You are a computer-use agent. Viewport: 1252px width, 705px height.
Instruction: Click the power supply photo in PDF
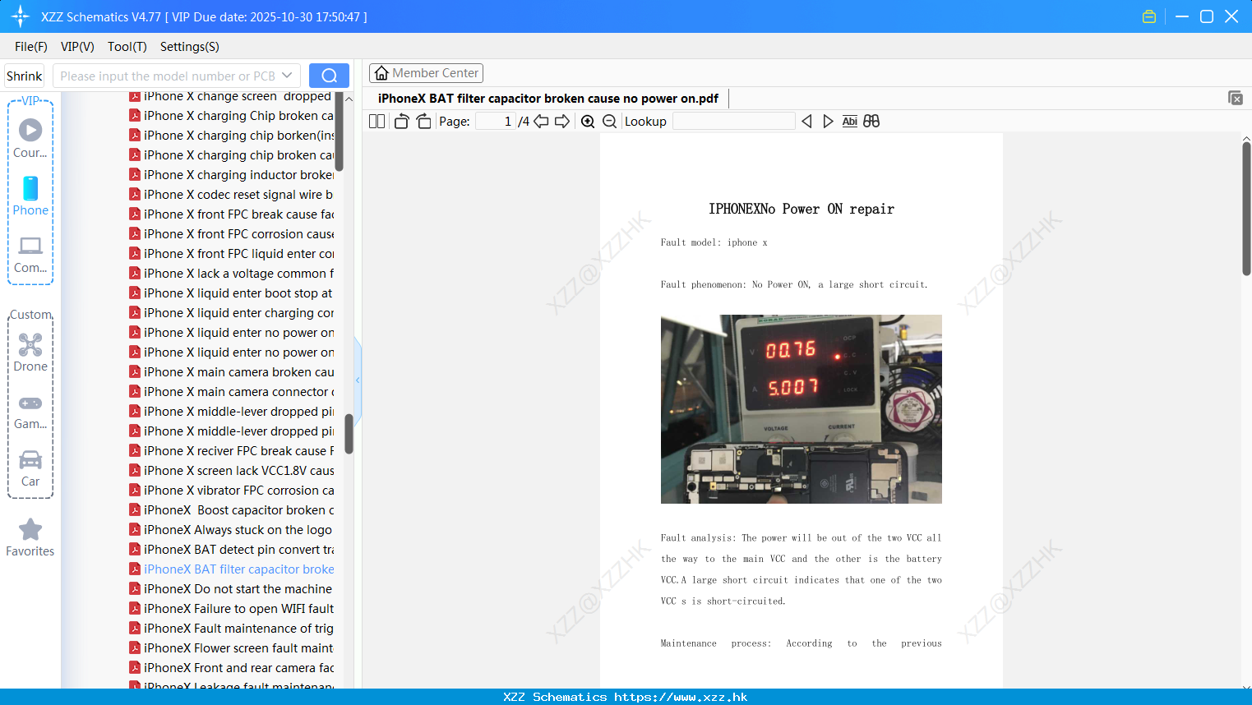coord(801,409)
